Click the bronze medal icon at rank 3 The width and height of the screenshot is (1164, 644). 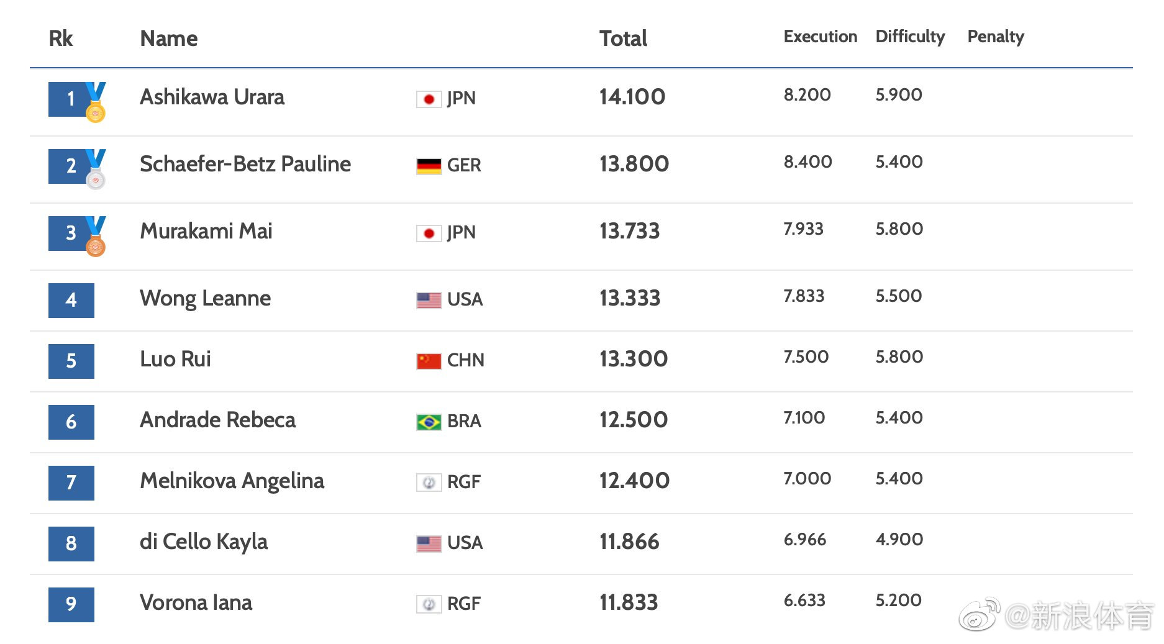[96, 237]
